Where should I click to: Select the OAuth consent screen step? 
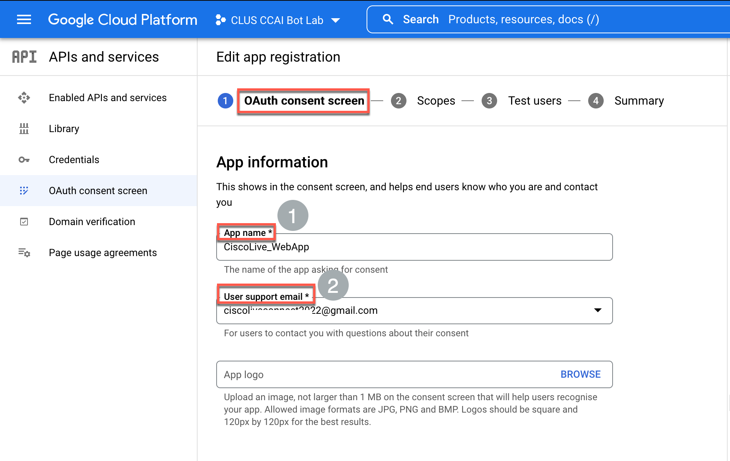304,101
